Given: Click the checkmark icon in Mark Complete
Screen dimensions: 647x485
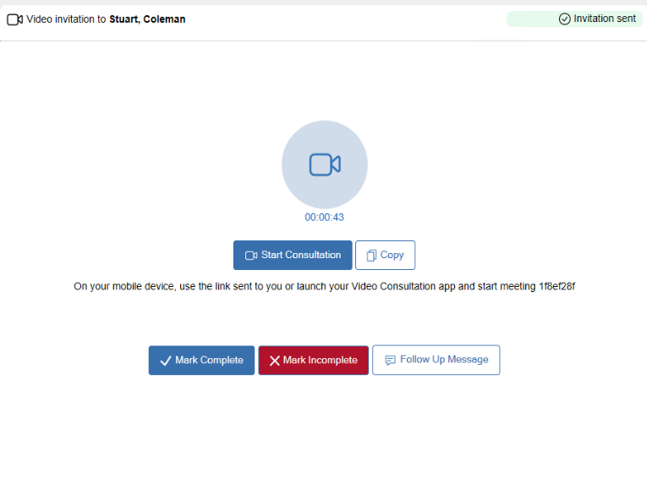Looking at the screenshot, I should click(x=166, y=361).
